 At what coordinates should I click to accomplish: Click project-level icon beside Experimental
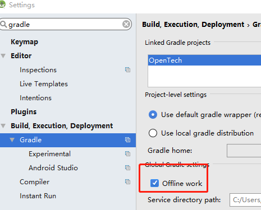pos(127,154)
